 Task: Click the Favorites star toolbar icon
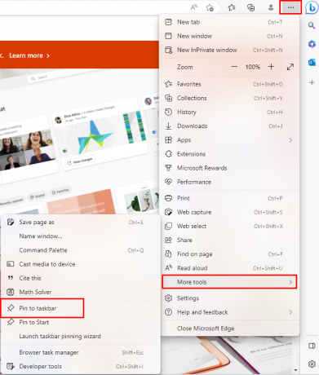[x=232, y=7]
